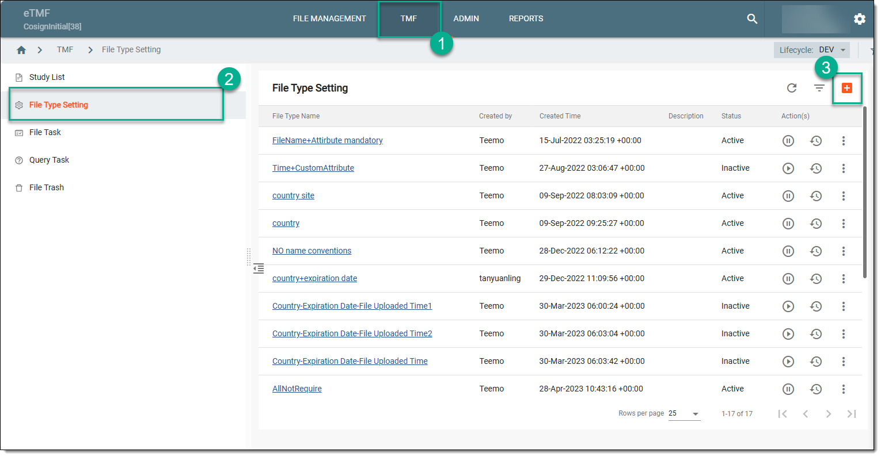This screenshot has width=881, height=457.
Task: Show history of country+expiration date row
Action: [816, 279]
